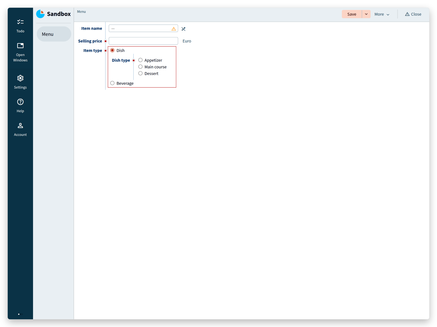
Task: Click the Dish type label
Action: (121, 60)
